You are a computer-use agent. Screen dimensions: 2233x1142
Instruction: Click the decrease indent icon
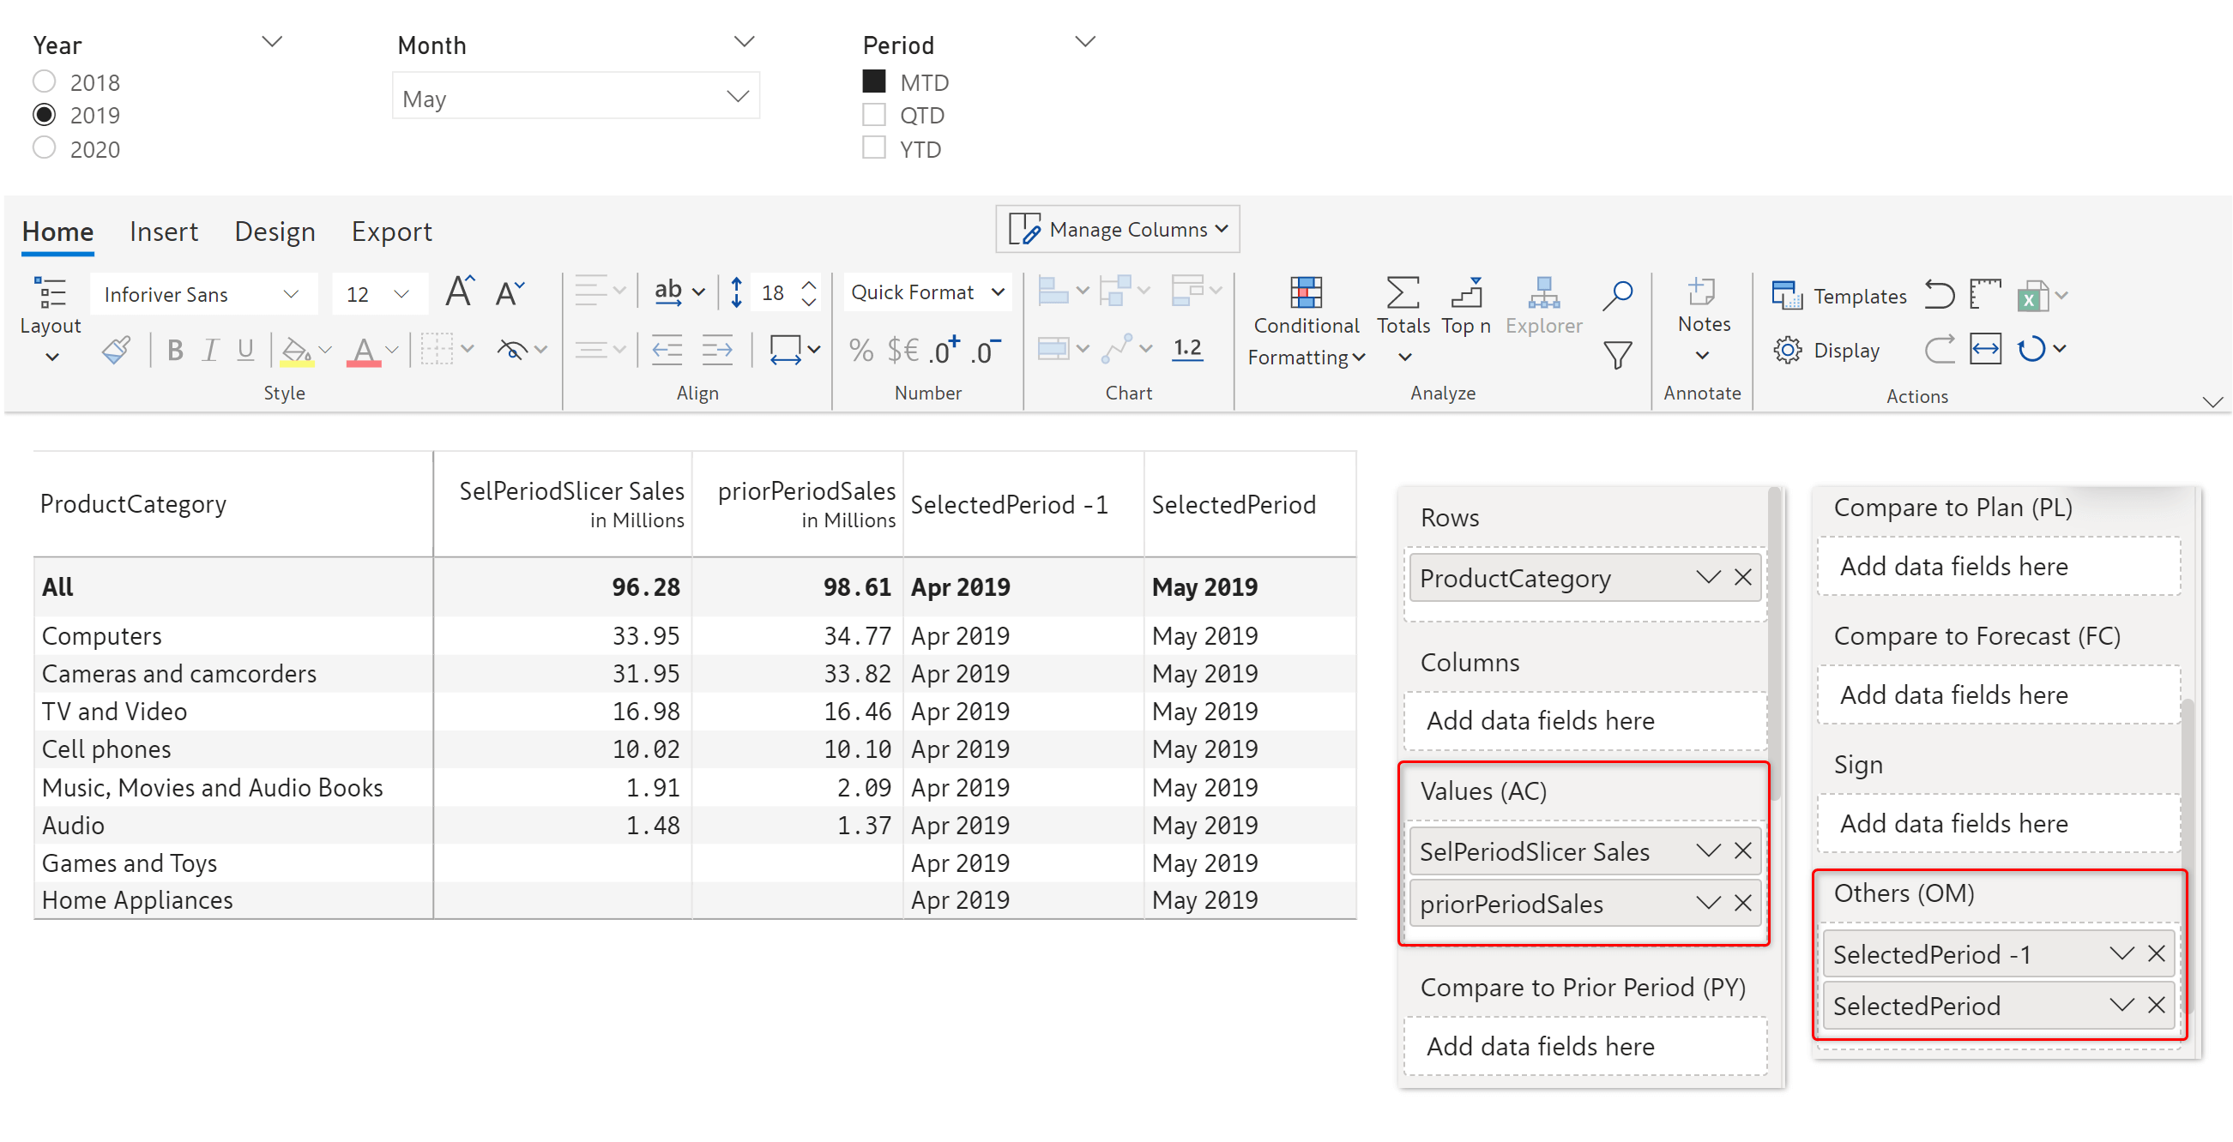[667, 350]
